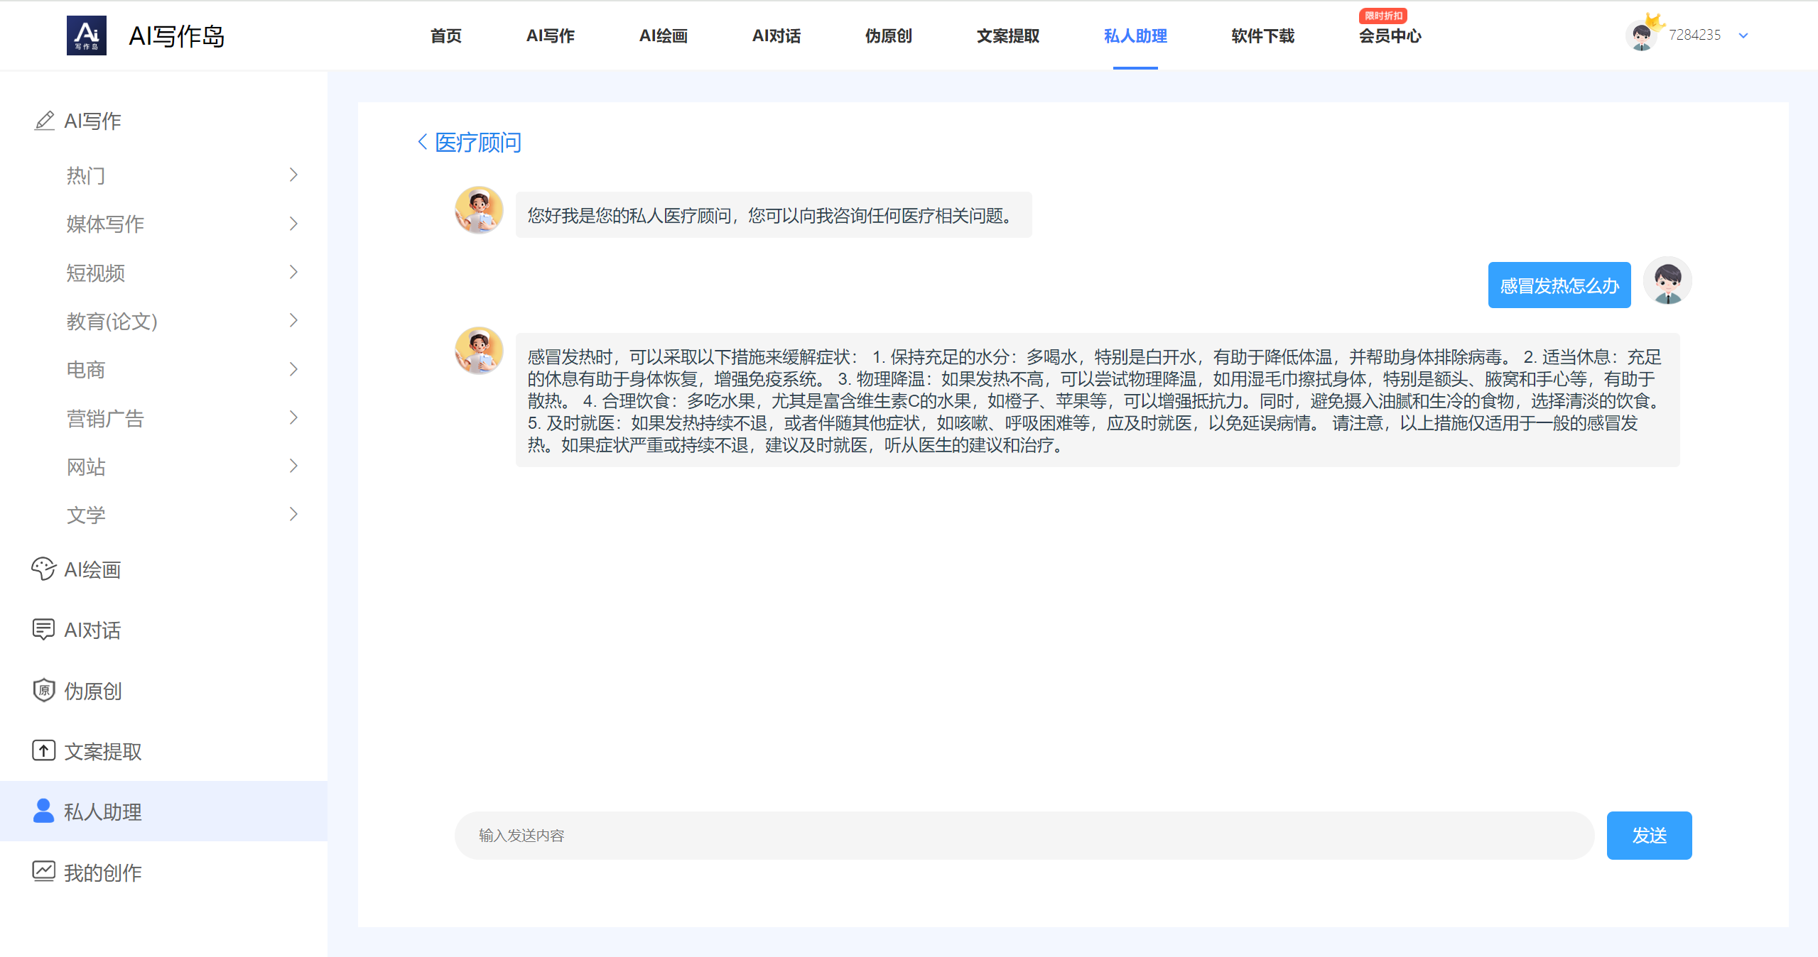Select 伪原创 label in sidebar

[93, 691]
